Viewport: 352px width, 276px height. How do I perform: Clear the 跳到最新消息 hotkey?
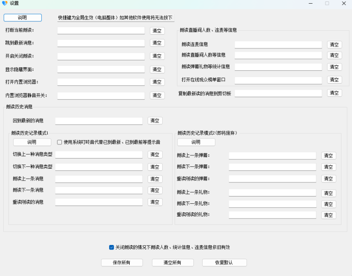157,43
